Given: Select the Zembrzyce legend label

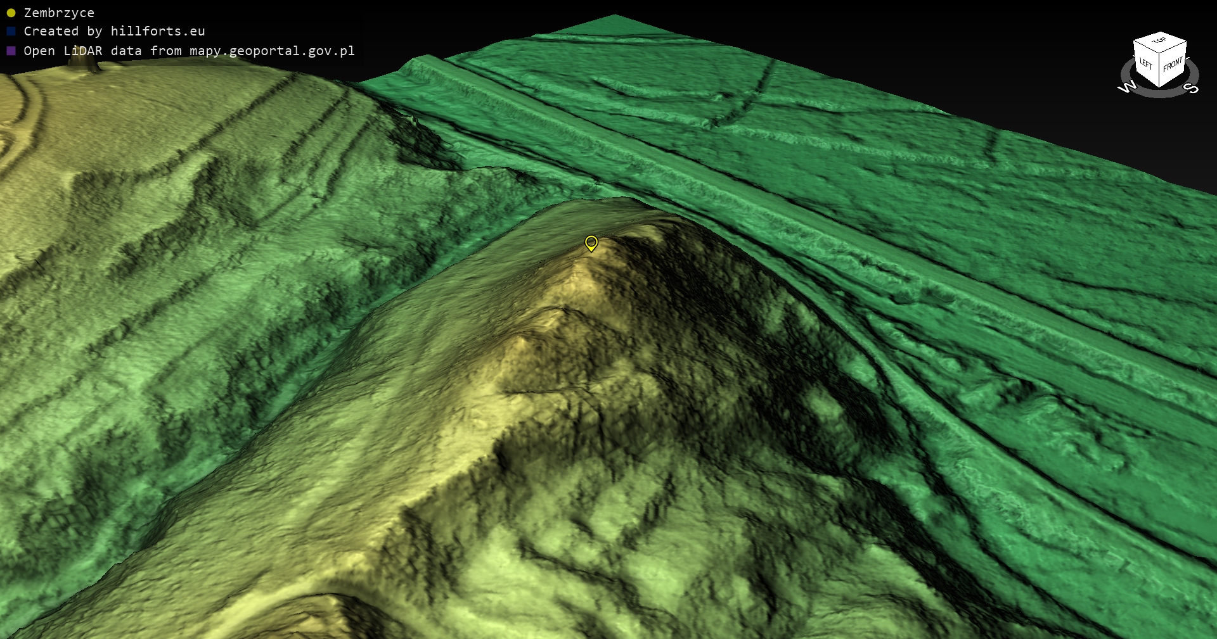Looking at the screenshot, I should pyautogui.click(x=59, y=13).
